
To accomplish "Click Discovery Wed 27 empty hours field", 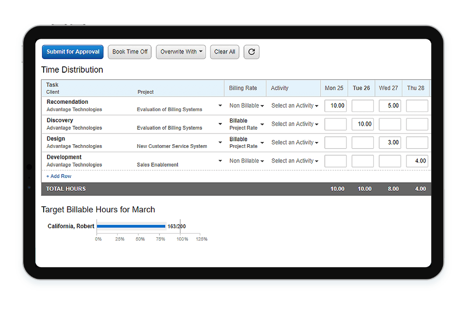I will coord(390,124).
